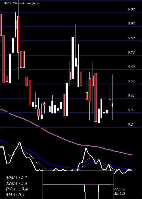This screenshot has height=199, width=142.
Task: Click the 50MA : 5.7 legend entry
Action: coord(16,178)
